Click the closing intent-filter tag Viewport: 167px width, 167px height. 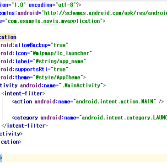click(x=25, y=126)
